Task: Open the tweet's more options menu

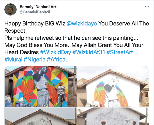Action: tap(147, 7)
